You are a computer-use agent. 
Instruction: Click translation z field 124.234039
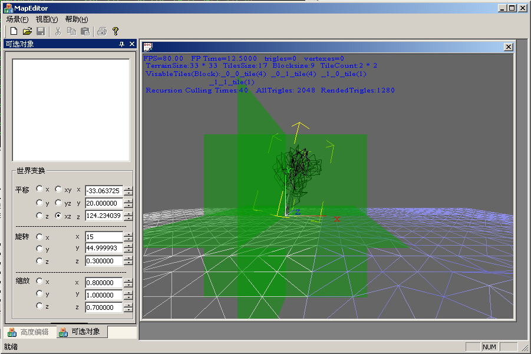(104, 216)
